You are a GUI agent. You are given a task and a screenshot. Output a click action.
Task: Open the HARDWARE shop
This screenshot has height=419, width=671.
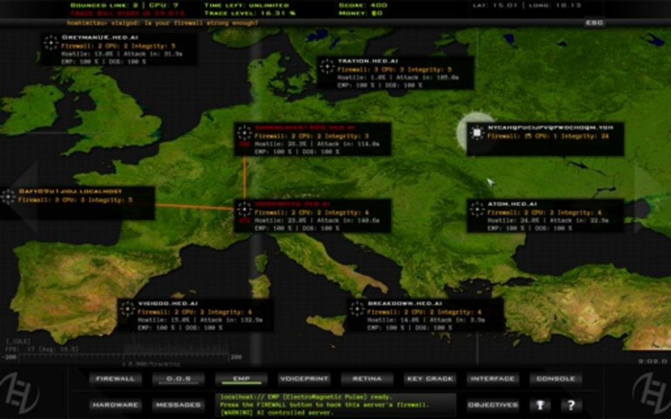click(x=115, y=405)
